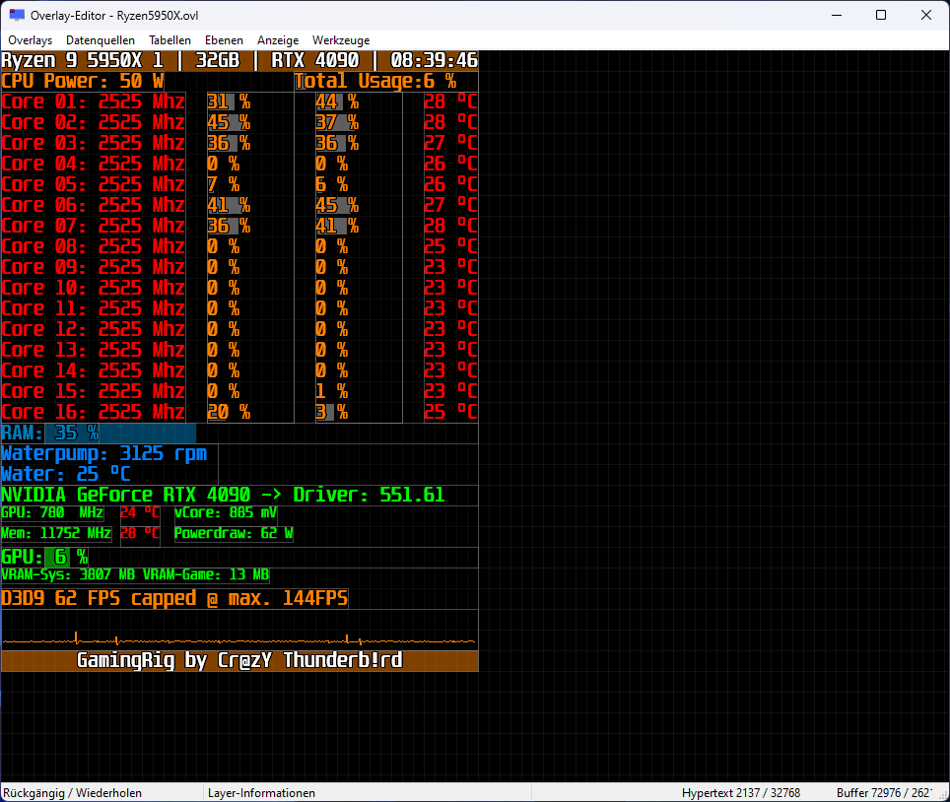Select the Core 02: 2525 Mhz row
This screenshot has width=950, height=802.
click(x=94, y=122)
